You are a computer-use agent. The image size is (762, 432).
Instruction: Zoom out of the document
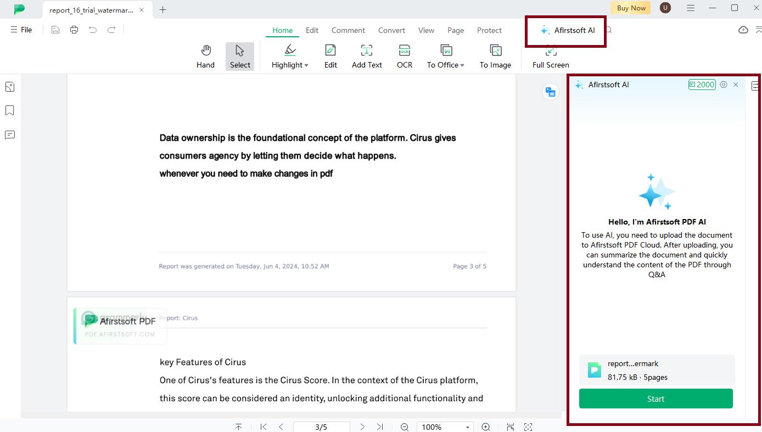405,427
